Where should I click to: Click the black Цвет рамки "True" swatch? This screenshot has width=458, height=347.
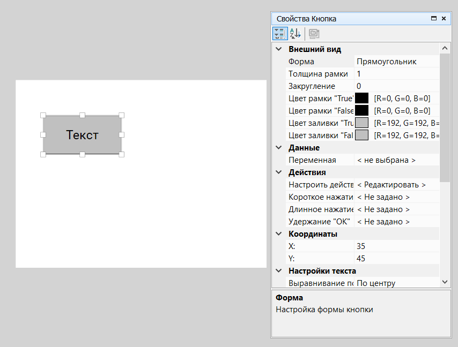point(362,99)
